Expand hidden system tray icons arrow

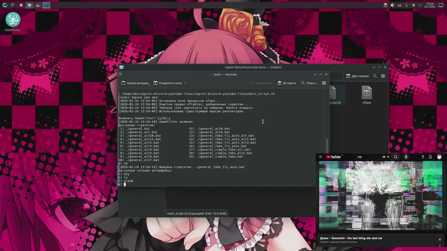point(420,5)
